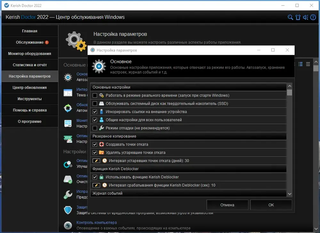
Task: Click the wrench icon beside Режим отладки
Action: tap(101, 128)
